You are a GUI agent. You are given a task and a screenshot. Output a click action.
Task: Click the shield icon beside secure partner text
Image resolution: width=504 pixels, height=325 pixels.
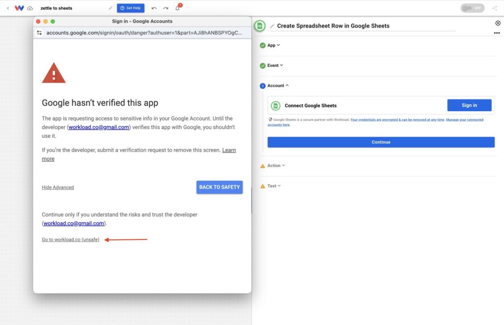click(270, 119)
